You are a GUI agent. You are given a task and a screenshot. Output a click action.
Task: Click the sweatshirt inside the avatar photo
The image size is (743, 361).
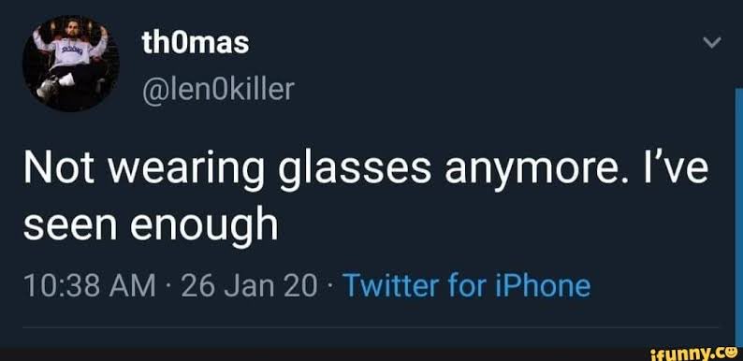click(72, 51)
